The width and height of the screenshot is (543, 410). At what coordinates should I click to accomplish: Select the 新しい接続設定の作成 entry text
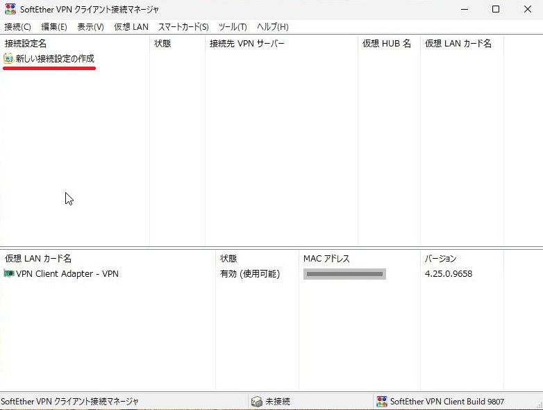click(55, 58)
